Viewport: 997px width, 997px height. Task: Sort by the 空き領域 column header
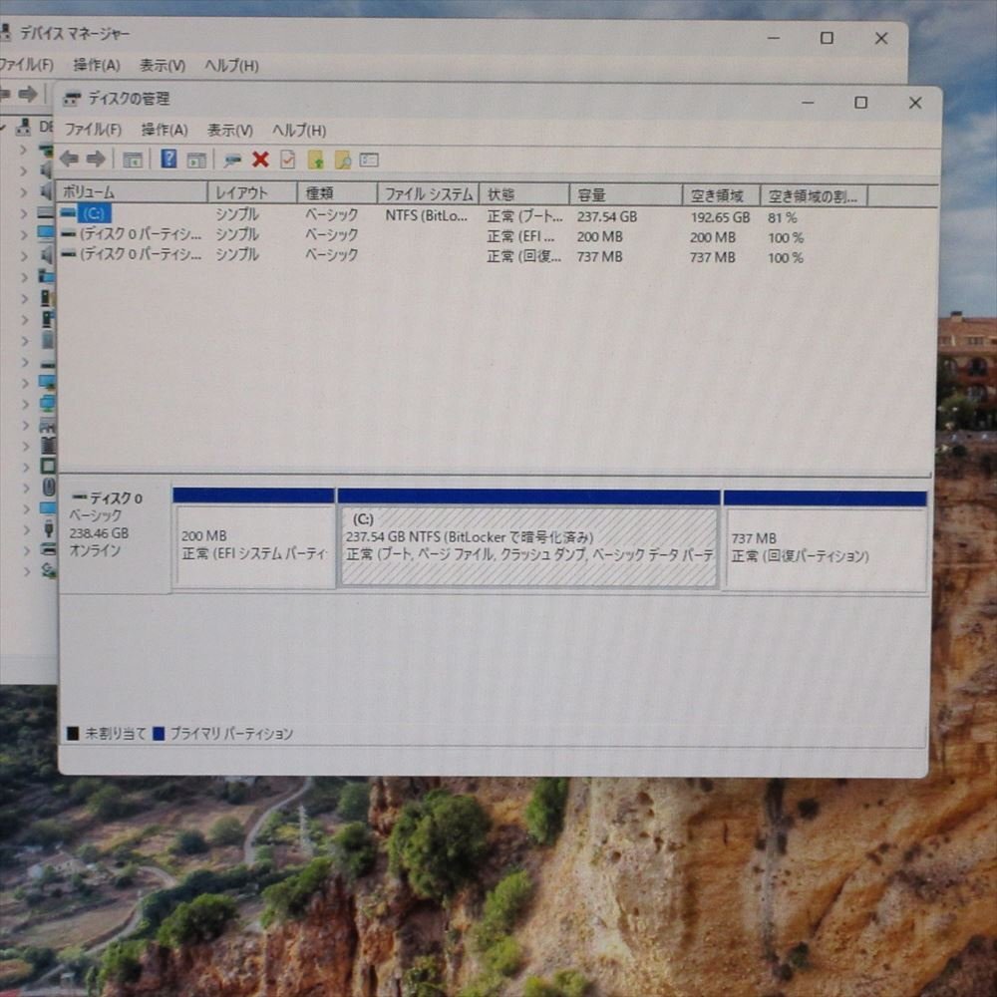tap(722, 196)
